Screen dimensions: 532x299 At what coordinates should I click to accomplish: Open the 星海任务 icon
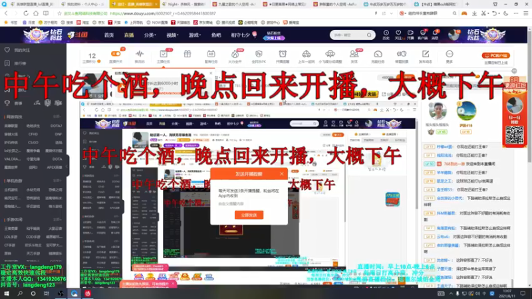[211, 56]
